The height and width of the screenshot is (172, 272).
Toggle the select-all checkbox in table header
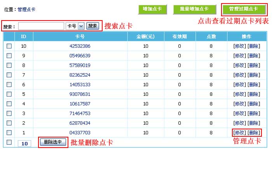(9, 36)
